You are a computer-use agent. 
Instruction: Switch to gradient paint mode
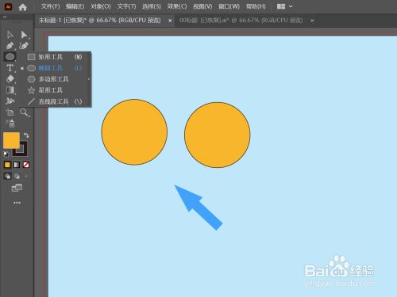pyautogui.click(x=17, y=165)
